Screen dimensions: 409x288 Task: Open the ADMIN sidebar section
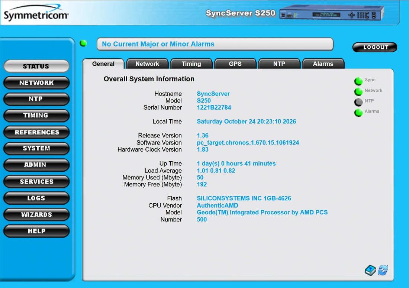[36, 165]
